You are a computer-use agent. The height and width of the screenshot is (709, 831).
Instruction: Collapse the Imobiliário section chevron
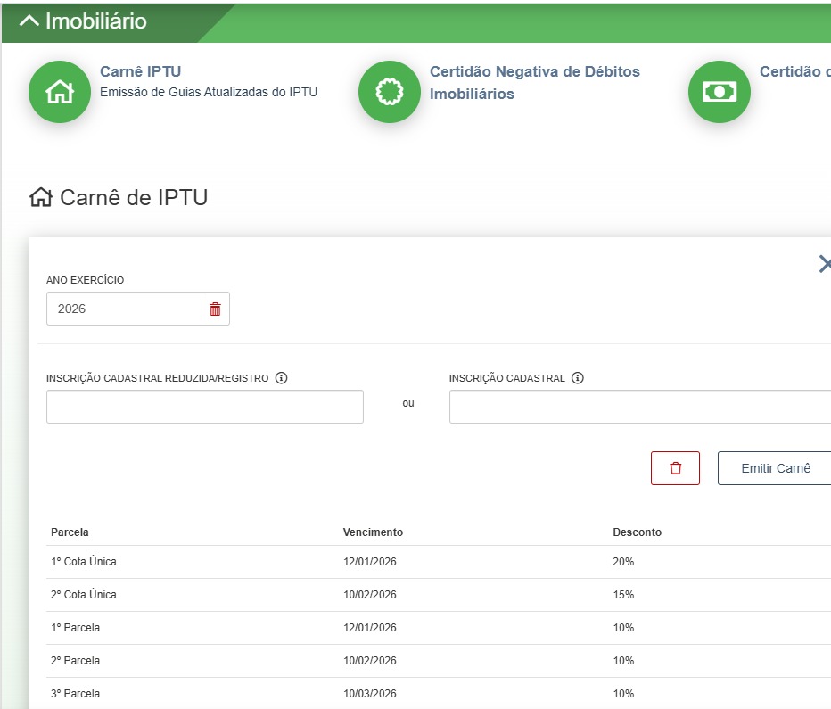coord(29,21)
